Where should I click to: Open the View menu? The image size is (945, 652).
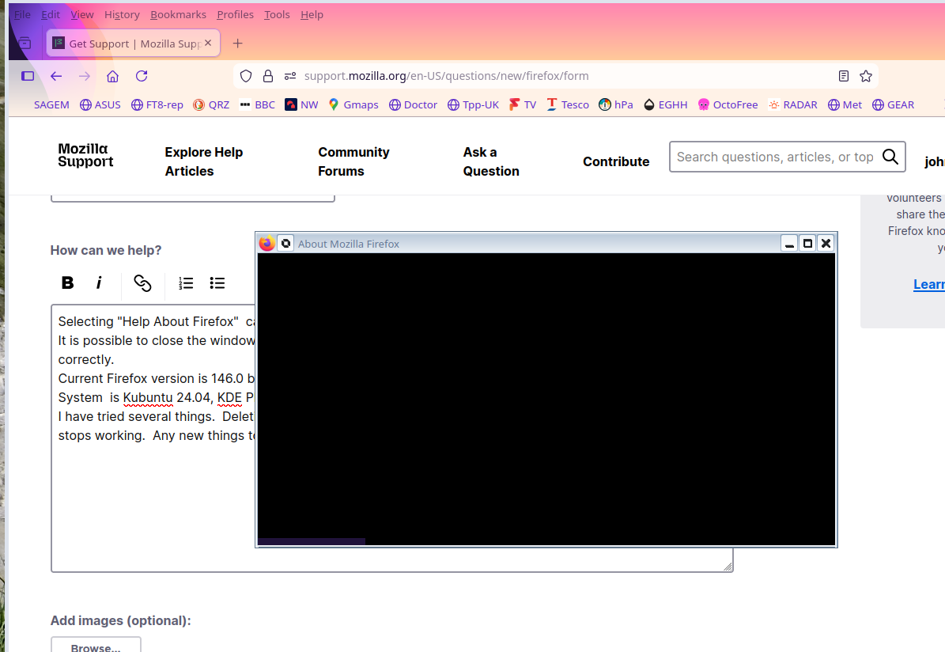82,14
